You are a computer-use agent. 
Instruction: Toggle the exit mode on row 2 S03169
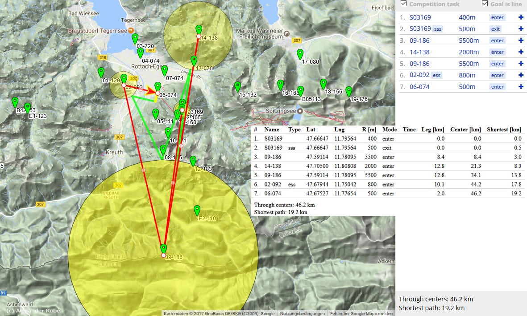[x=495, y=29]
